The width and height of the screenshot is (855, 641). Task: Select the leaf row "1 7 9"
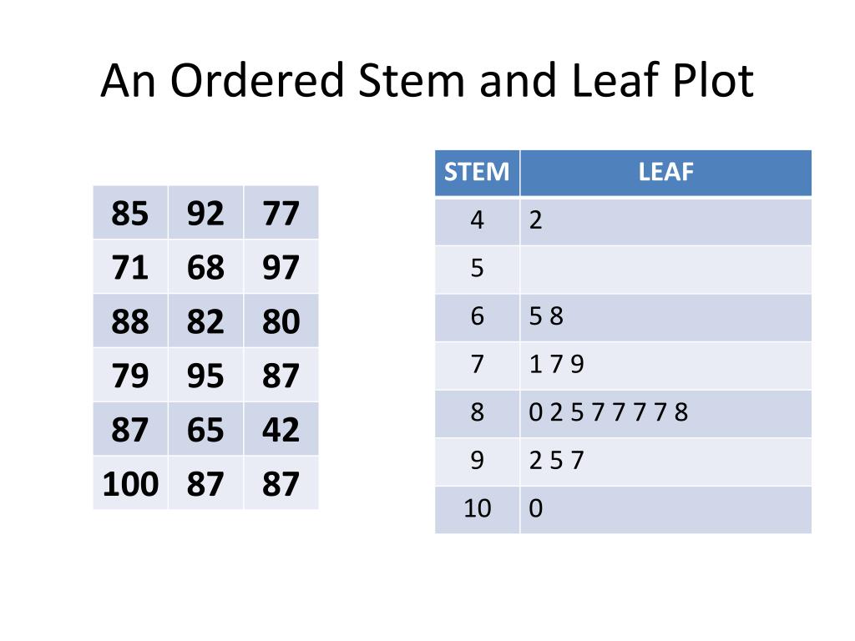tap(665, 366)
